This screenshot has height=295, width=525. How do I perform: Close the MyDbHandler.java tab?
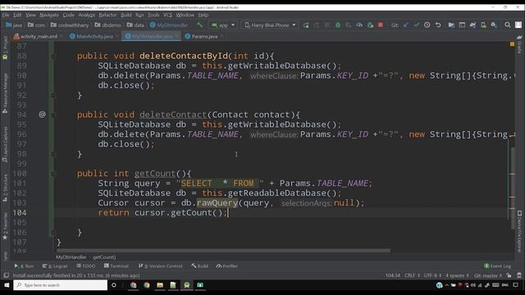pos(177,36)
